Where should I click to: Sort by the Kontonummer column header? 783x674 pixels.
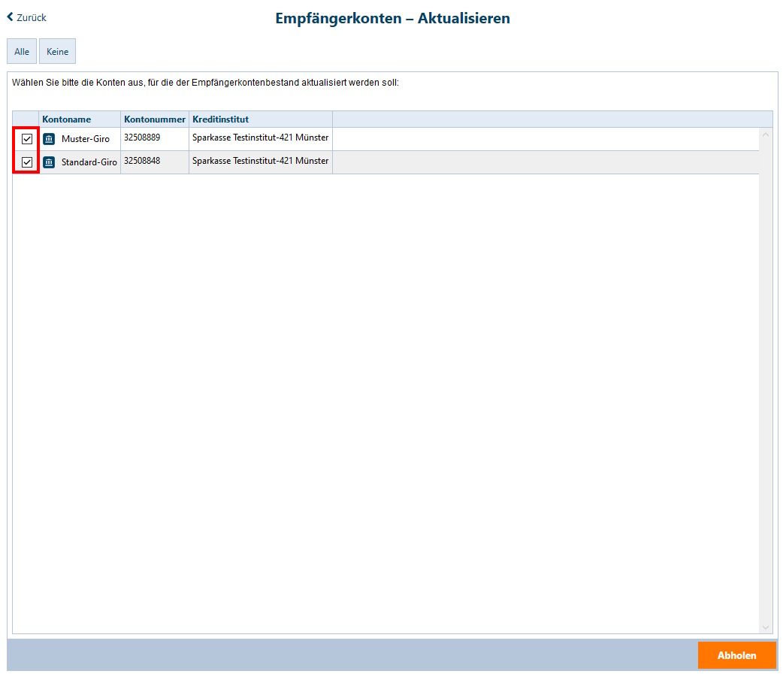[154, 119]
